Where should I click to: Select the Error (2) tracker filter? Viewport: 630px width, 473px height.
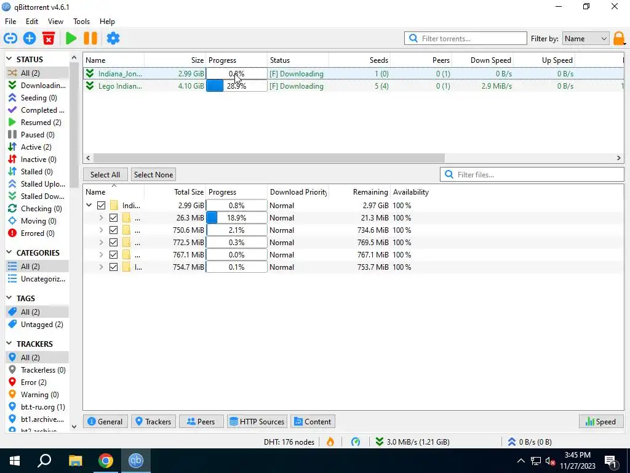click(37, 382)
